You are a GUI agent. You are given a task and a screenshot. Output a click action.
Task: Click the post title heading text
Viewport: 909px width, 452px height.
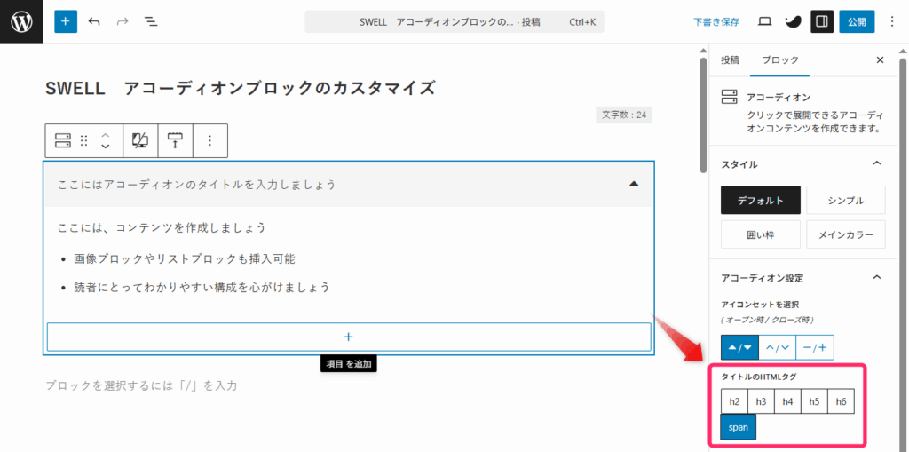pos(240,88)
